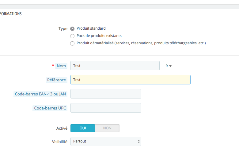Open the Visibilité "Partout" dropdown

[x=106, y=141]
